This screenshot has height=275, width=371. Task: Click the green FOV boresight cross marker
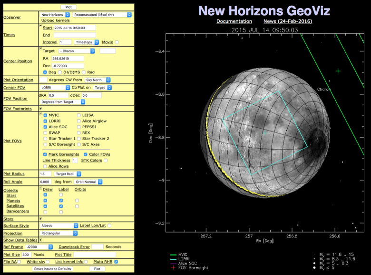[x=338, y=71]
